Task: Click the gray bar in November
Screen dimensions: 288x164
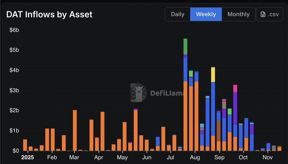Action: pos(274,148)
